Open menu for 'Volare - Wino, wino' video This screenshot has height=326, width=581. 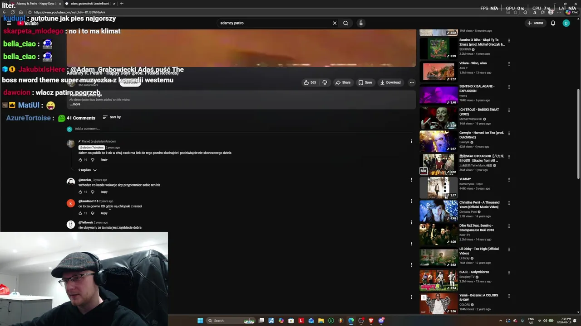[x=509, y=64]
